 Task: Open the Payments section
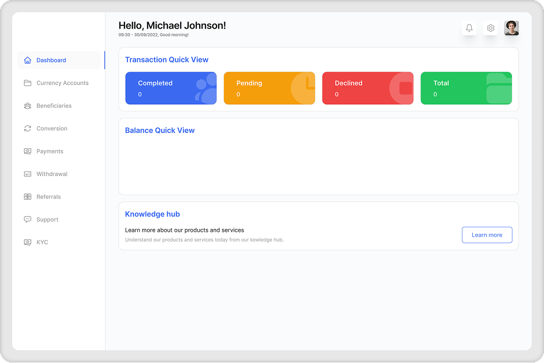[50, 151]
